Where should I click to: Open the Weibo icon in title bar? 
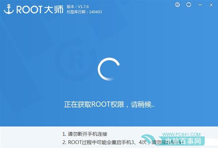[x=177, y=5]
